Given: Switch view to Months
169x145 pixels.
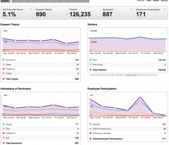Looking at the screenshot, I should point(164,1).
